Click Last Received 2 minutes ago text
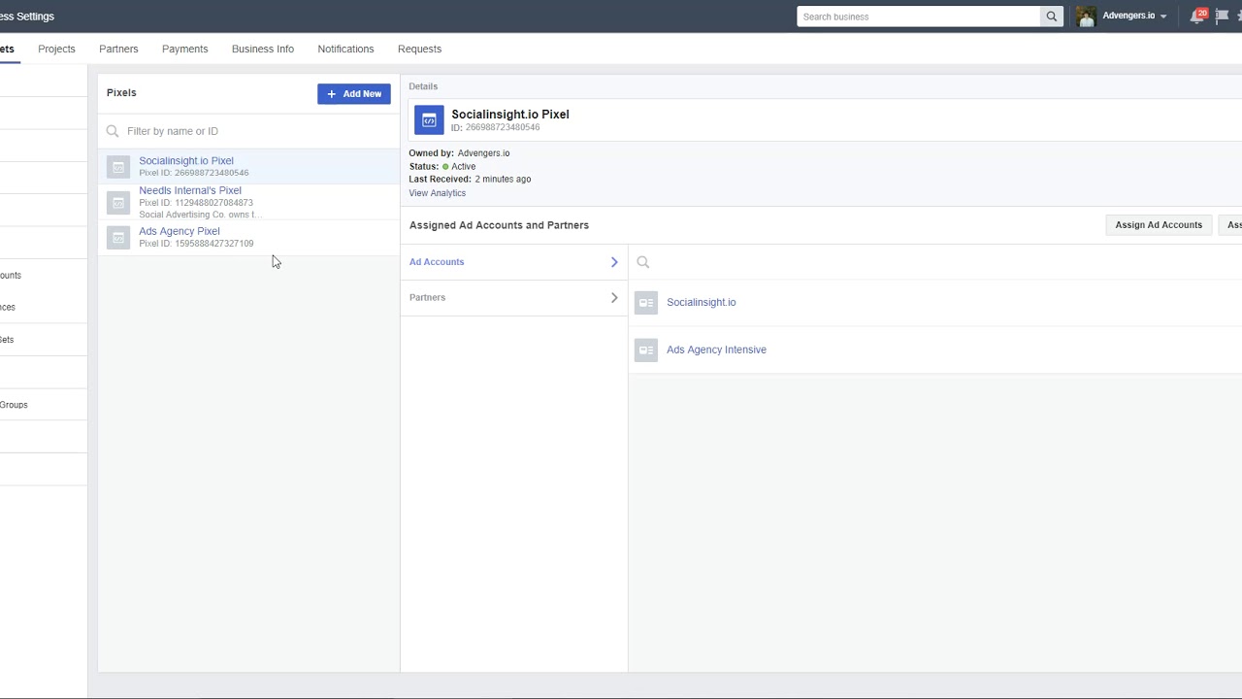Screen dimensions: 1242x699 point(470,180)
